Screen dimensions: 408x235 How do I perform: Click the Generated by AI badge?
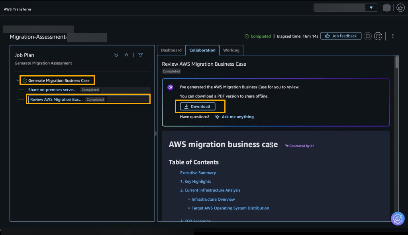pyautogui.click(x=299, y=146)
